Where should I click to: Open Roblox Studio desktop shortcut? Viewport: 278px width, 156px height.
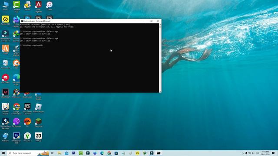click(x=38, y=96)
